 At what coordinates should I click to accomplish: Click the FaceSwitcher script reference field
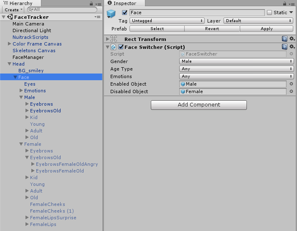coord(233,54)
